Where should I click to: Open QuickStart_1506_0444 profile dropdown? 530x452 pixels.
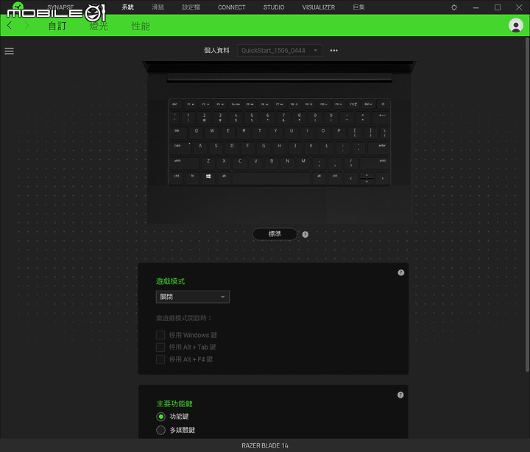pos(279,50)
